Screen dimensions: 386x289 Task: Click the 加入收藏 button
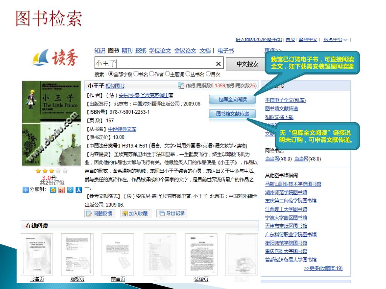click(x=136, y=213)
